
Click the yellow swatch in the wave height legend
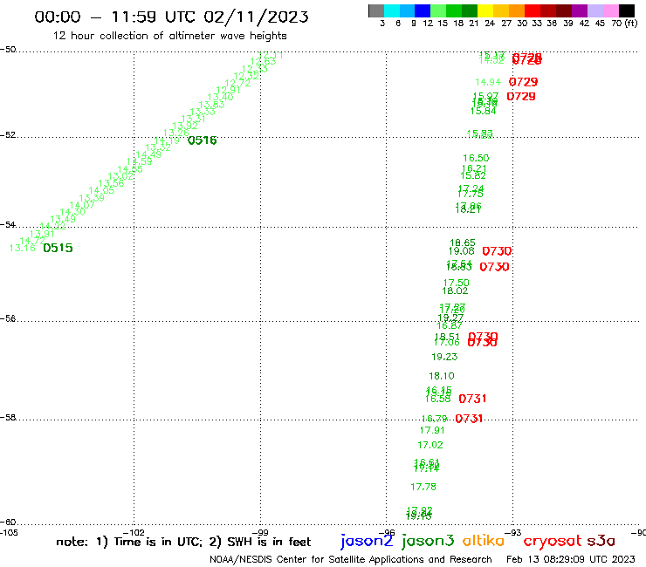coord(485,10)
